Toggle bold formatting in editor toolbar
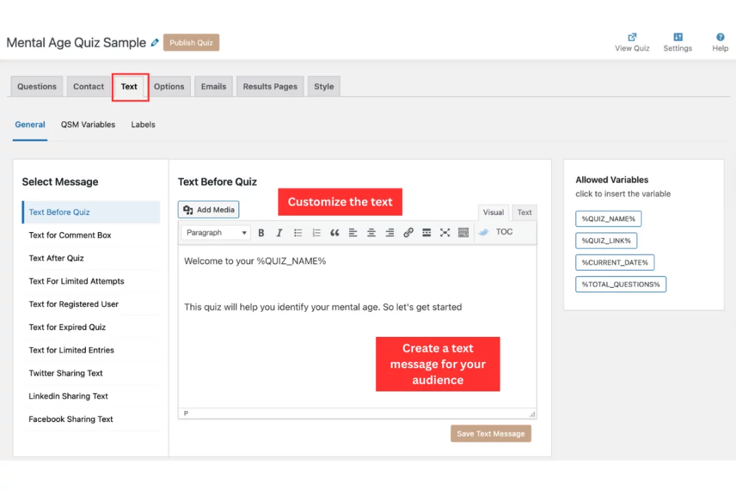The image size is (736, 490). point(261,233)
